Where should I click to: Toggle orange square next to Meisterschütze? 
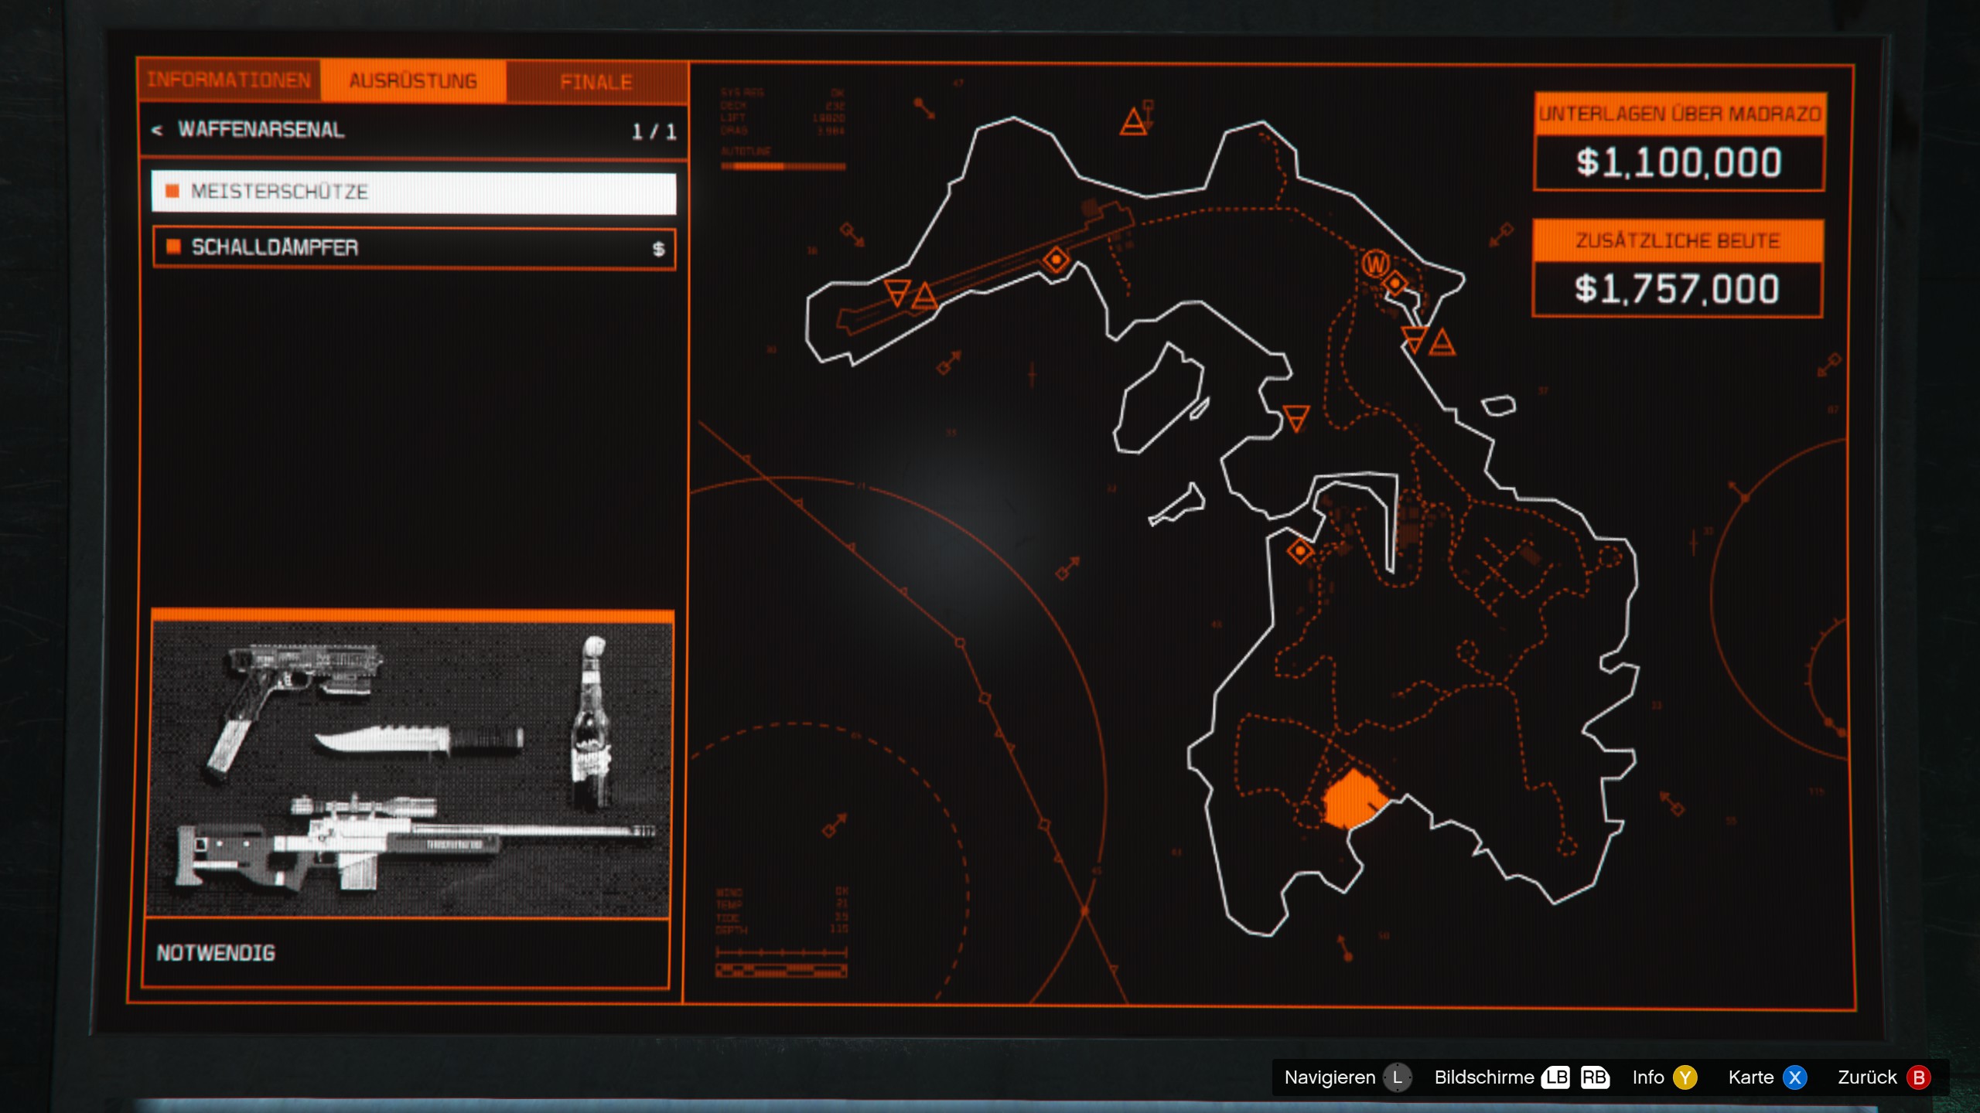[x=172, y=191]
